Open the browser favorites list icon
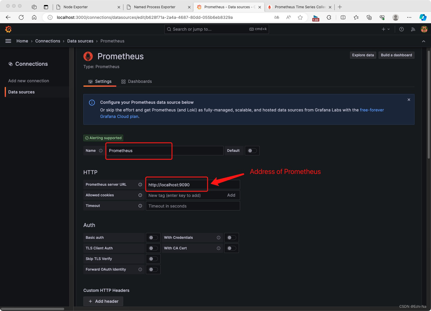This screenshot has height=311, width=431. click(356, 17)
